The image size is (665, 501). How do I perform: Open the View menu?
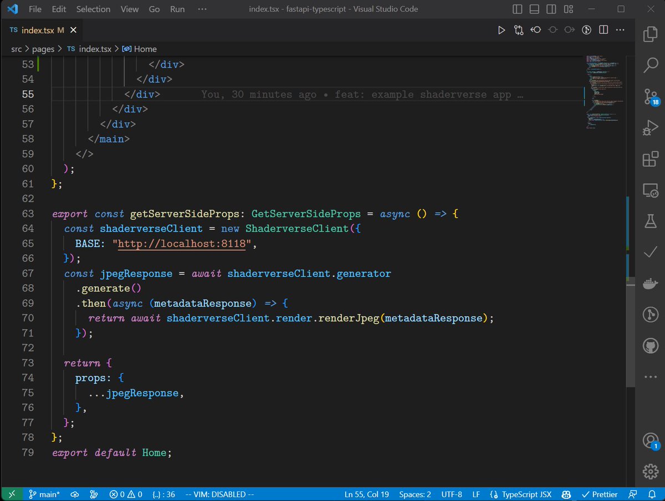coord(130,9)
